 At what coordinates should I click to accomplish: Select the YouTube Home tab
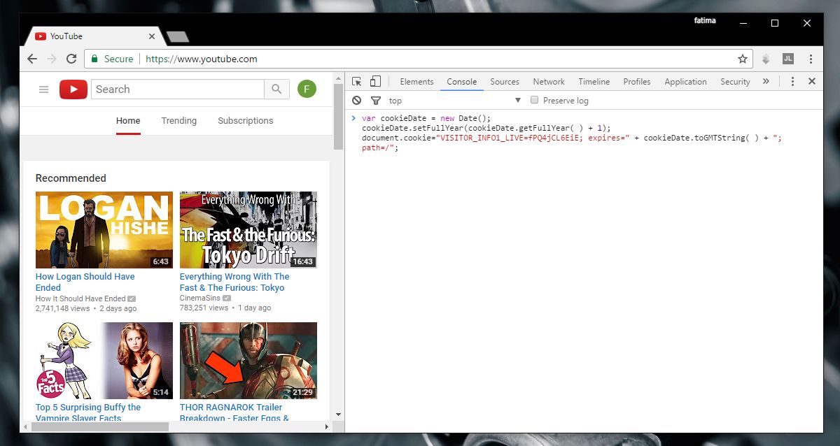pos(128,121)
